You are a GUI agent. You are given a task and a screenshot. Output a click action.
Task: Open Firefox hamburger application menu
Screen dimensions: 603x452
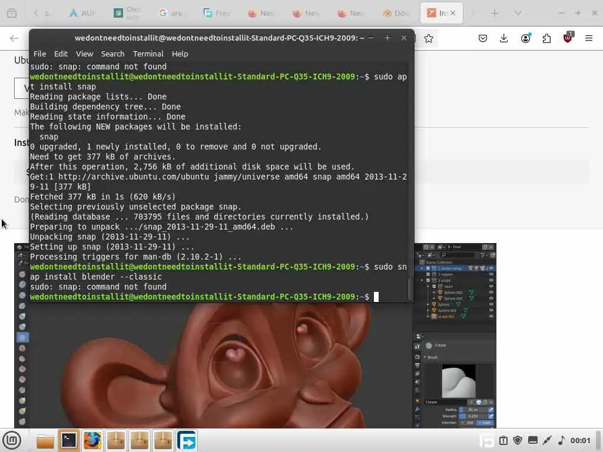coord(589,38)
